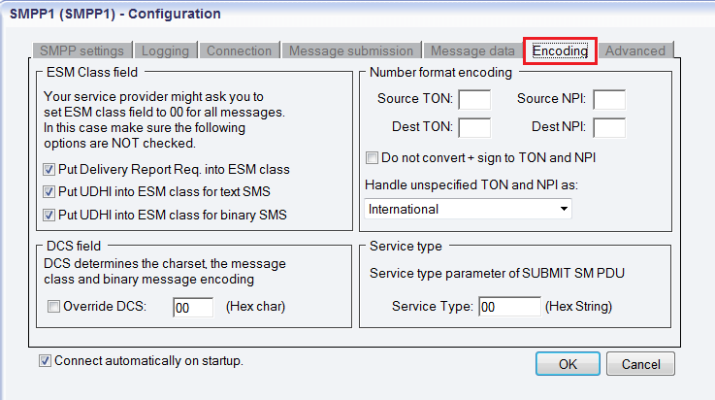Select the Connection tab
715x400 pixels.
tap(239, 50)
